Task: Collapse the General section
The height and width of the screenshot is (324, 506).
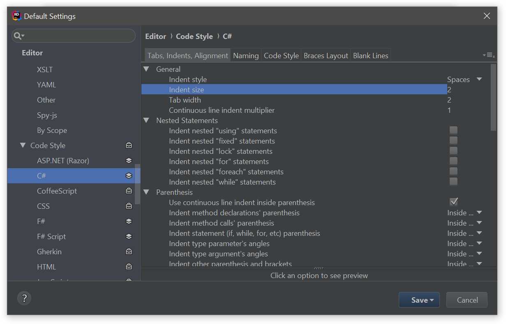Action: (x=146, y=69)
